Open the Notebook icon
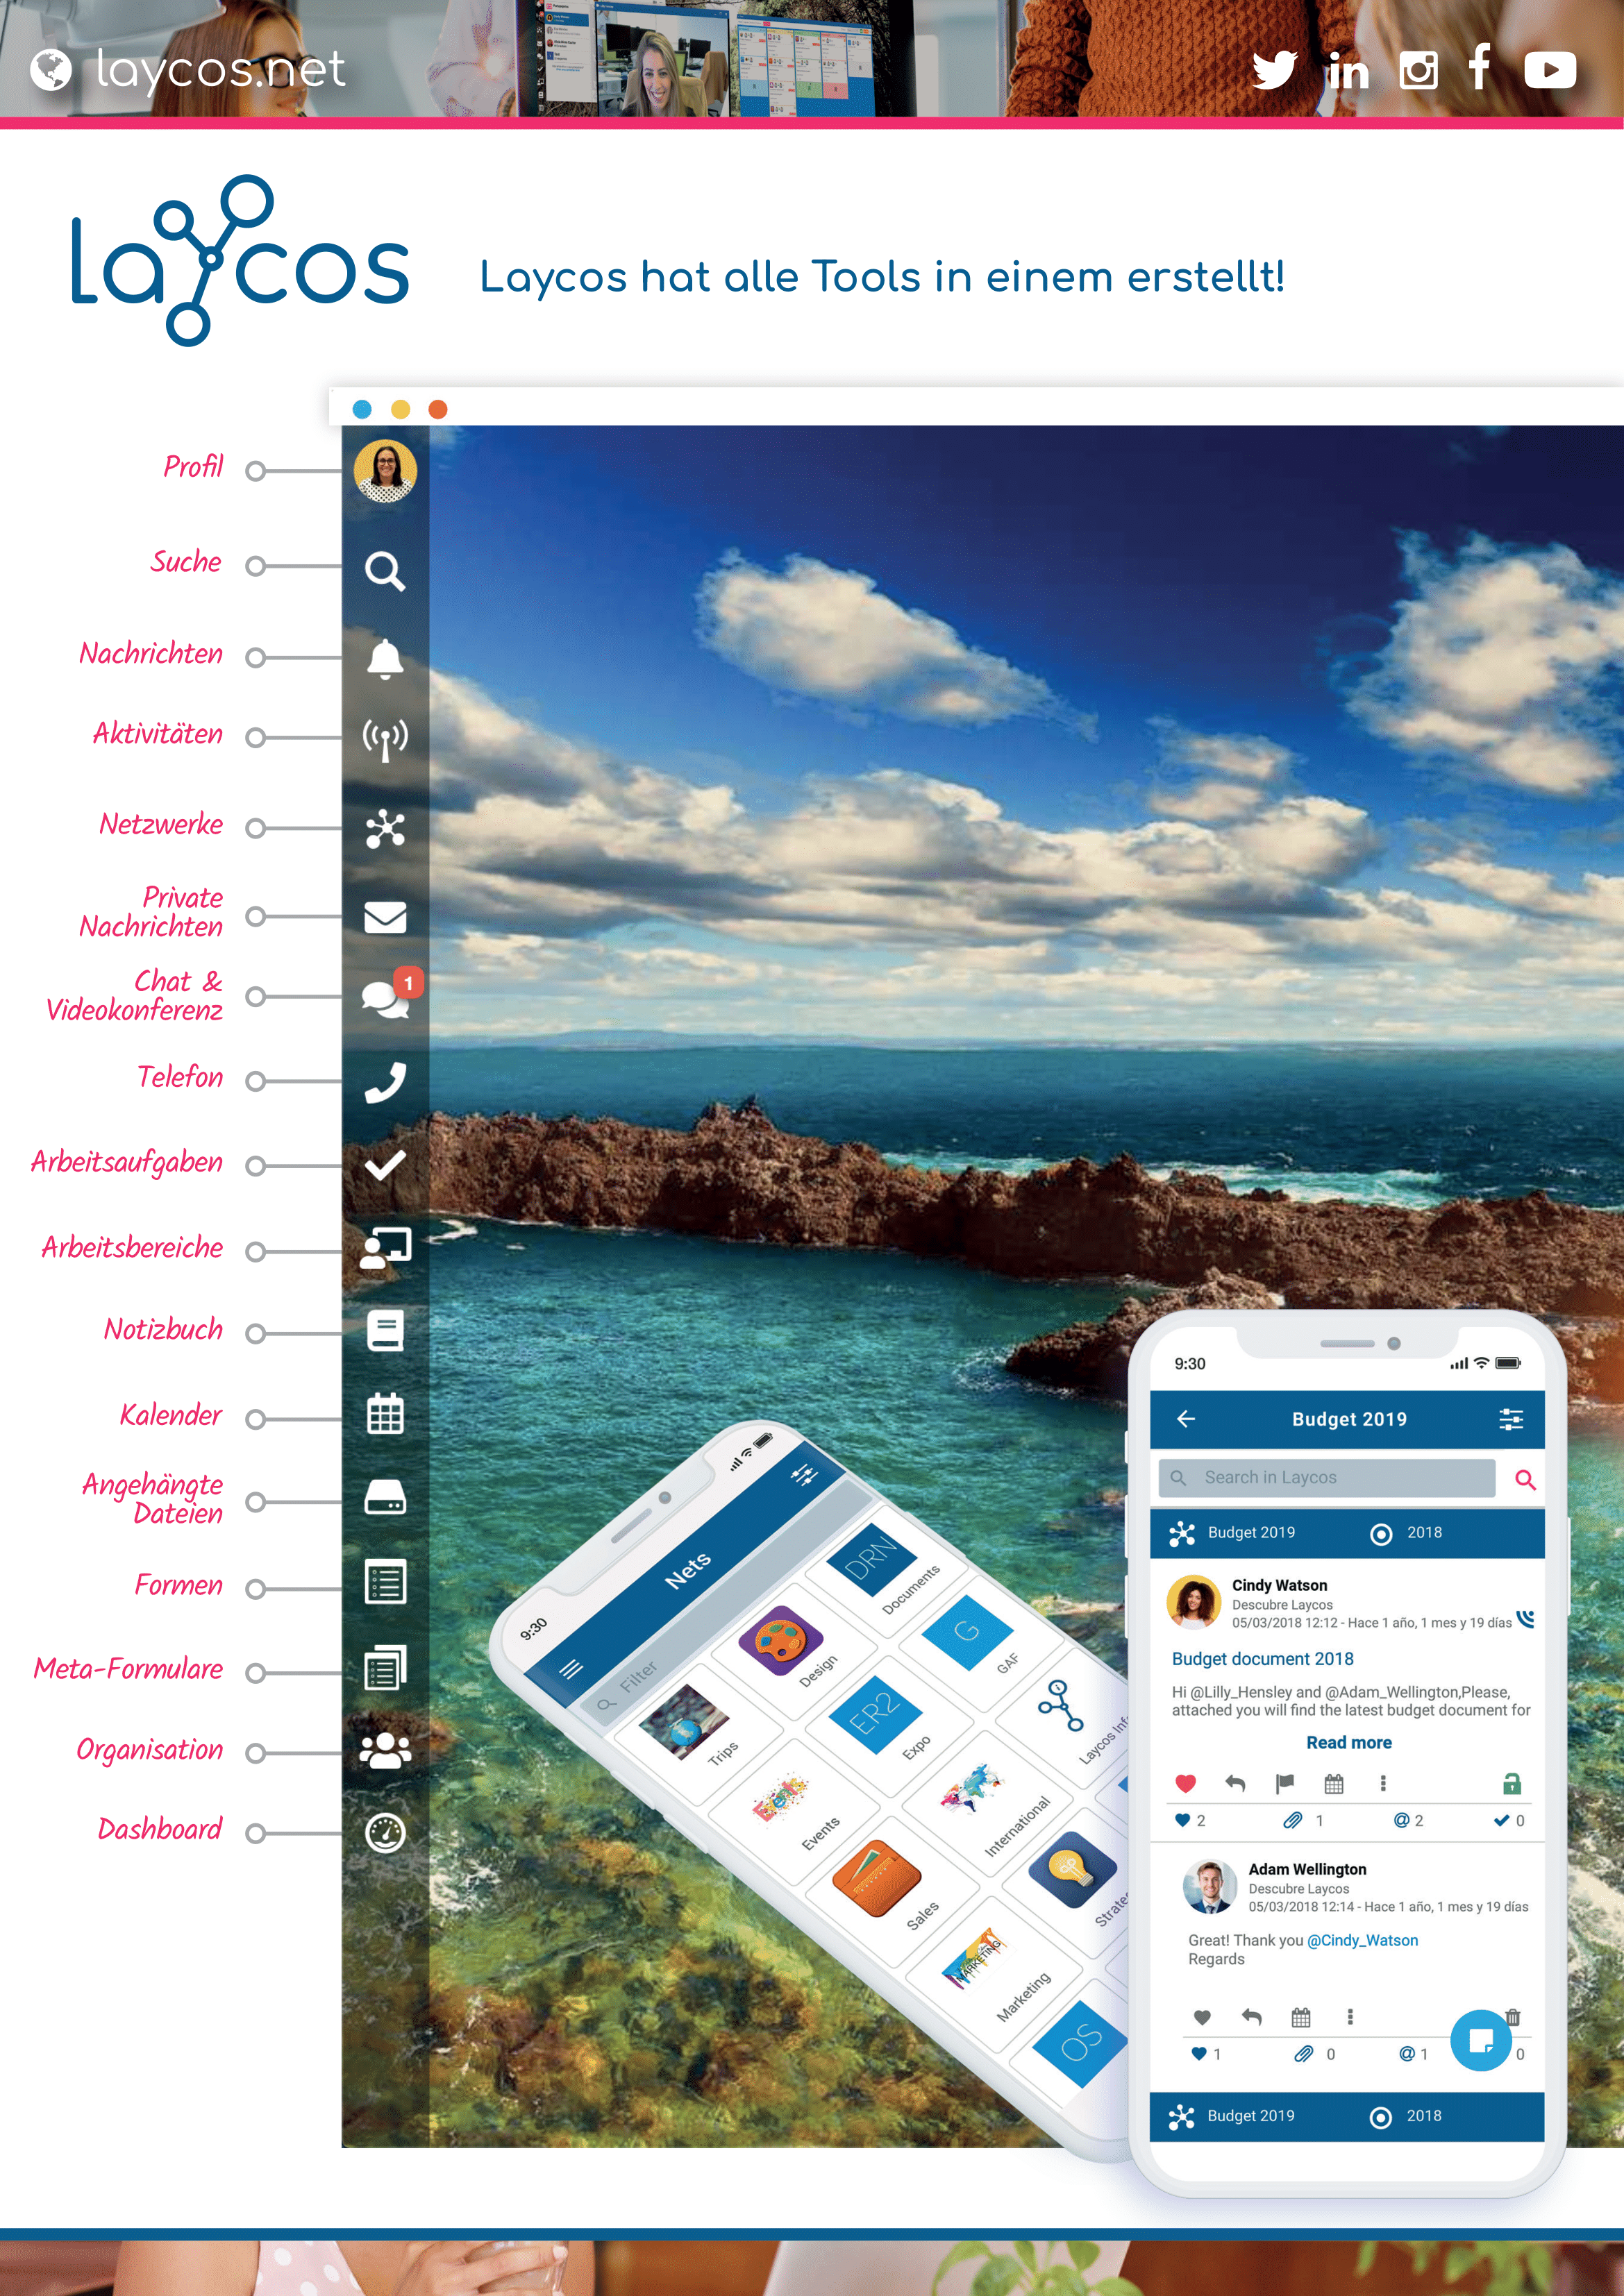 [385, 1331]
